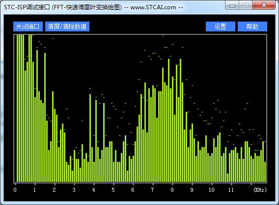Select the 10 frequency axis label
279x205 pixels.
211,190
